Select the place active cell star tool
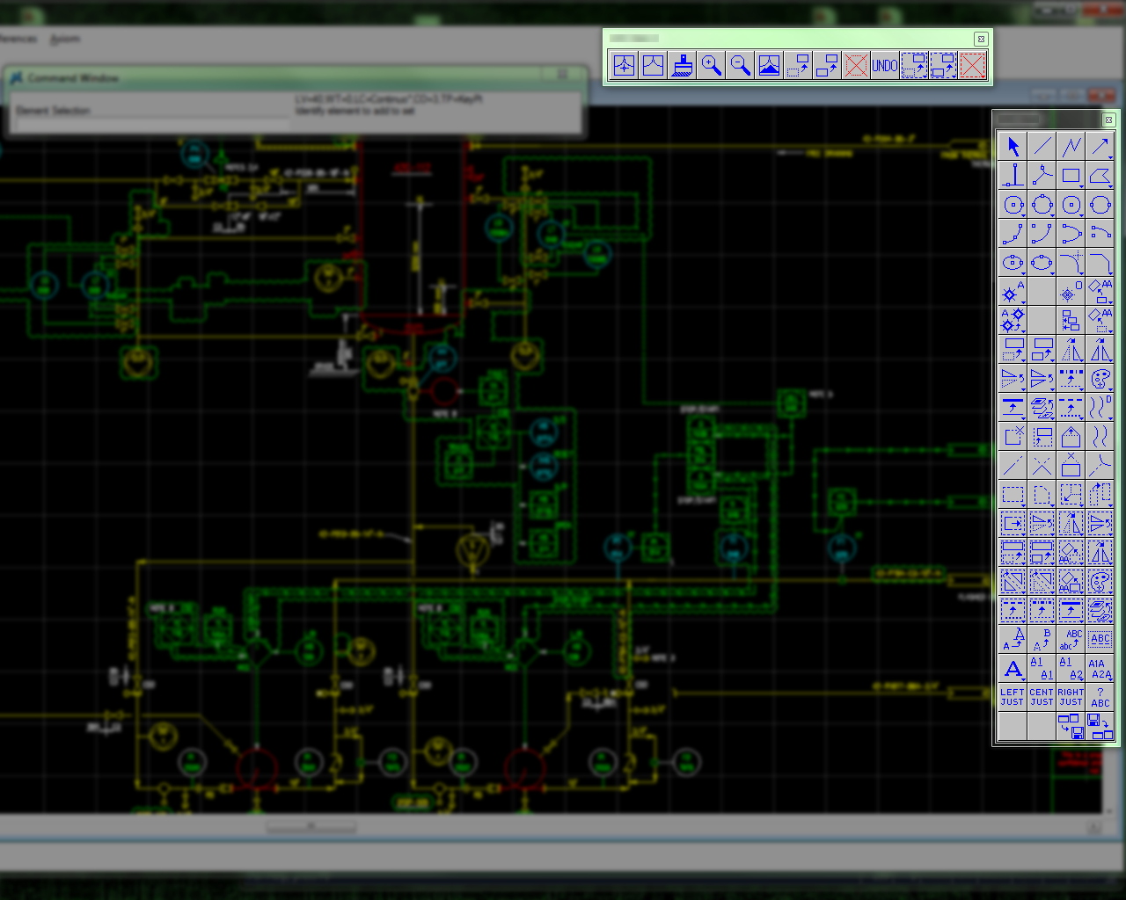The image size is (1126, 900). click(x=1013, y=291)
